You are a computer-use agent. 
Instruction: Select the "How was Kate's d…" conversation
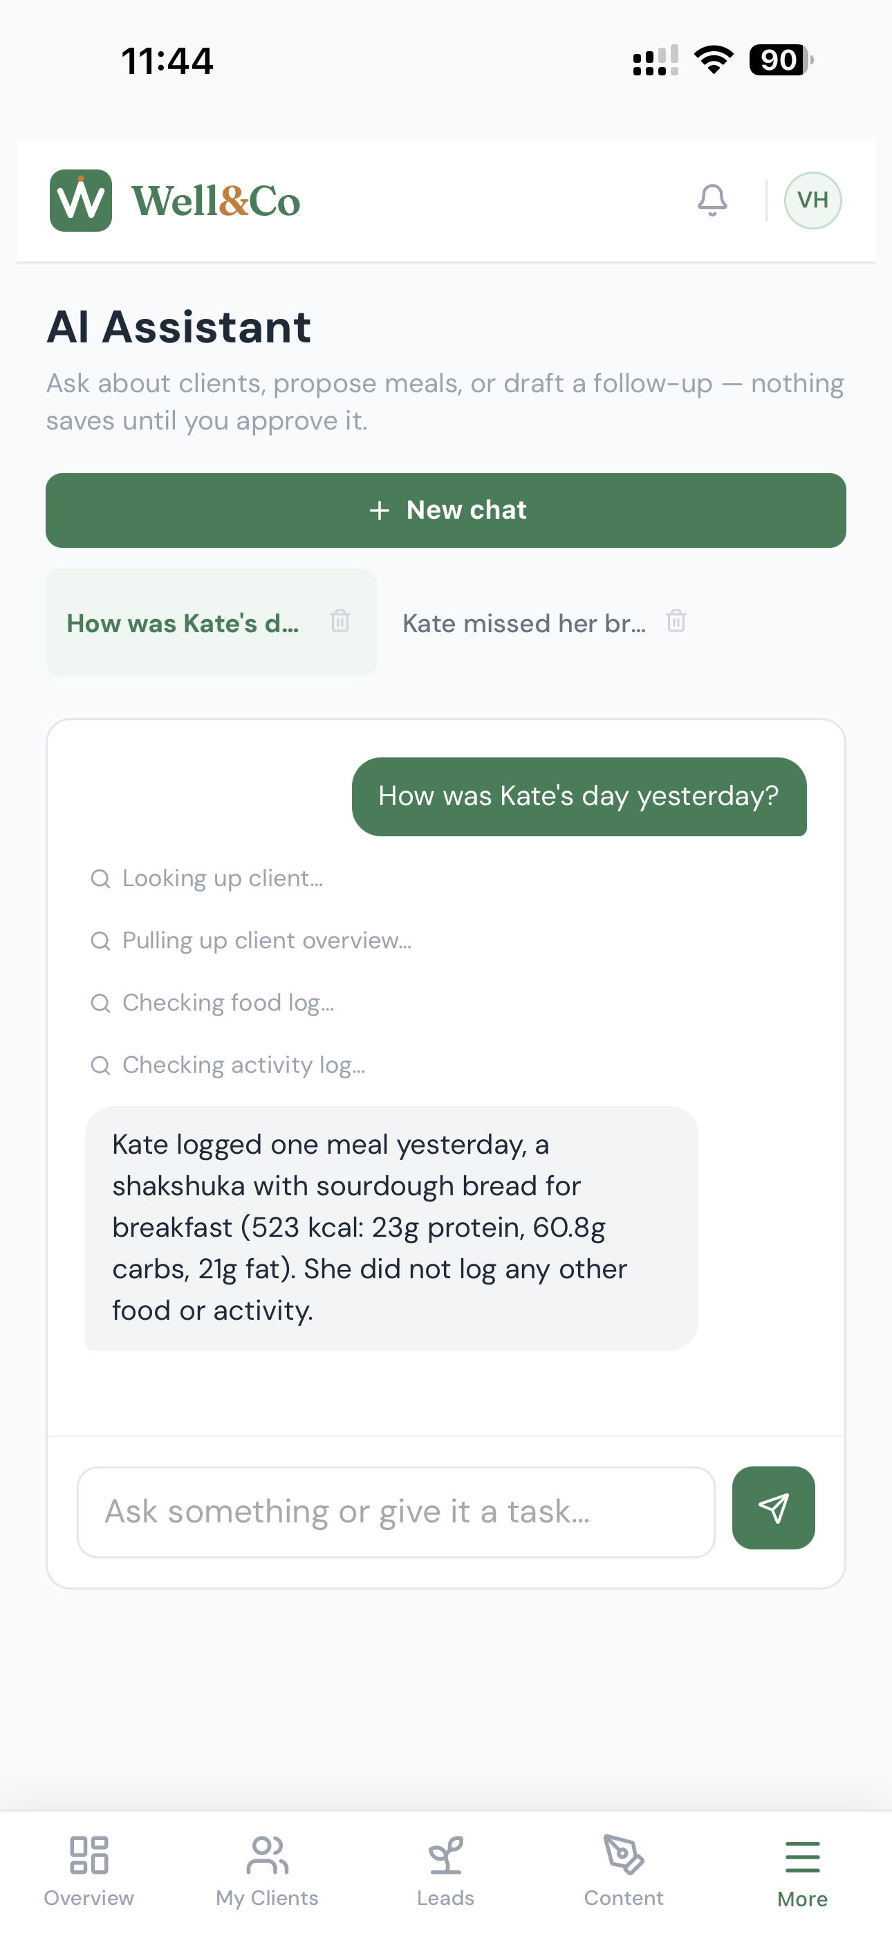(183, 623)
